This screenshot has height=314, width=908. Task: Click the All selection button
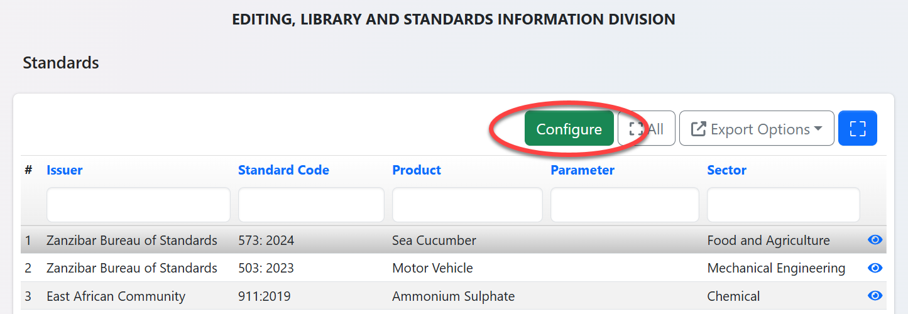point(646,129)
